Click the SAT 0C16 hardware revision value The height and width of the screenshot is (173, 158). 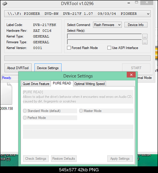pyautogui.click(x=42, y=31)
